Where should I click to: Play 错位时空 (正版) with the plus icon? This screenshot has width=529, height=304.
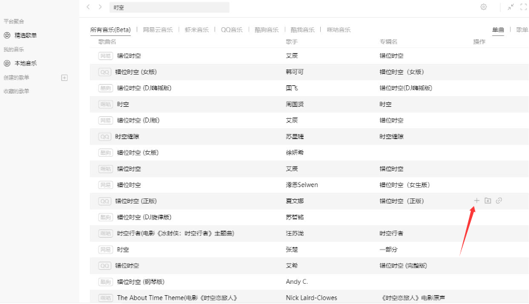point(476,200)
